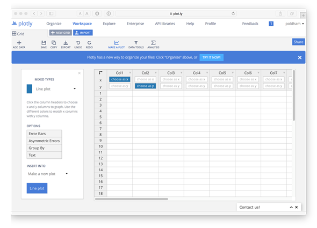Set Col3 choose as x
This screenshot has width=317, height=228.
(171, 79)
